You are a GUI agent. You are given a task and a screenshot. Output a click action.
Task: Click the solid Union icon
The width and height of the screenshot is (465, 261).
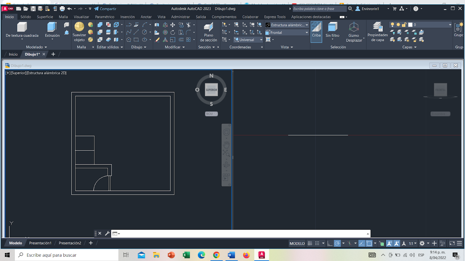coord(100,25)
